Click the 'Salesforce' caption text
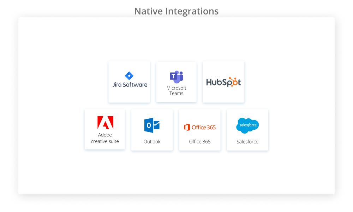353x212 pixels. (x=247, y=141)
